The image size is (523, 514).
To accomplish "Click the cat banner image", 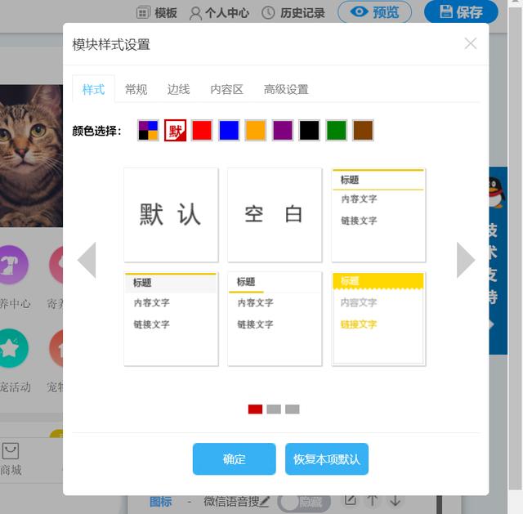I will click(x=31, y=156).
